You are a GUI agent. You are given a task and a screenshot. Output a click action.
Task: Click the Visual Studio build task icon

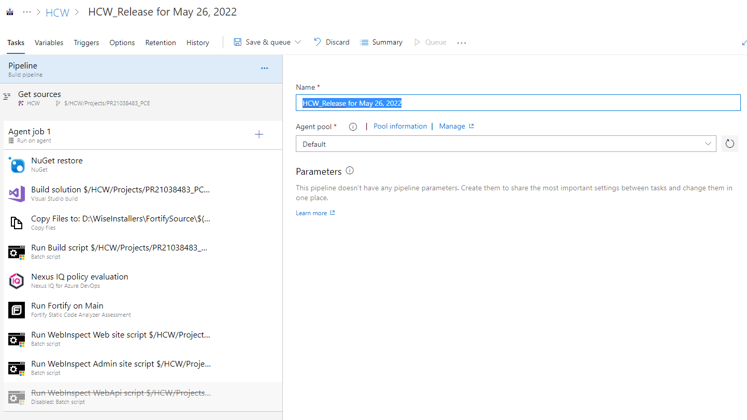[17, 194]
